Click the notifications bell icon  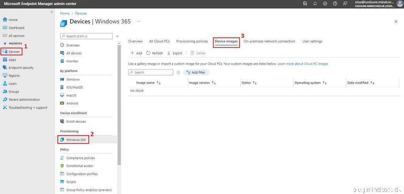315,4
